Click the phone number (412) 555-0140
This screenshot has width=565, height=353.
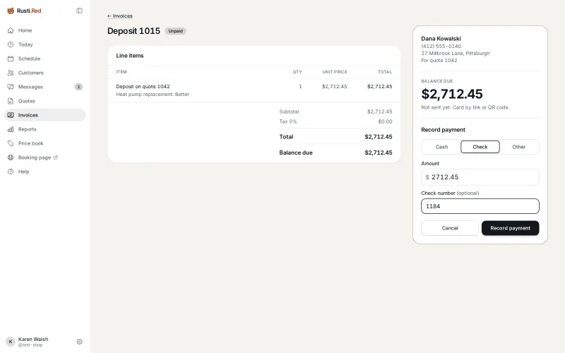pos(441,46)
